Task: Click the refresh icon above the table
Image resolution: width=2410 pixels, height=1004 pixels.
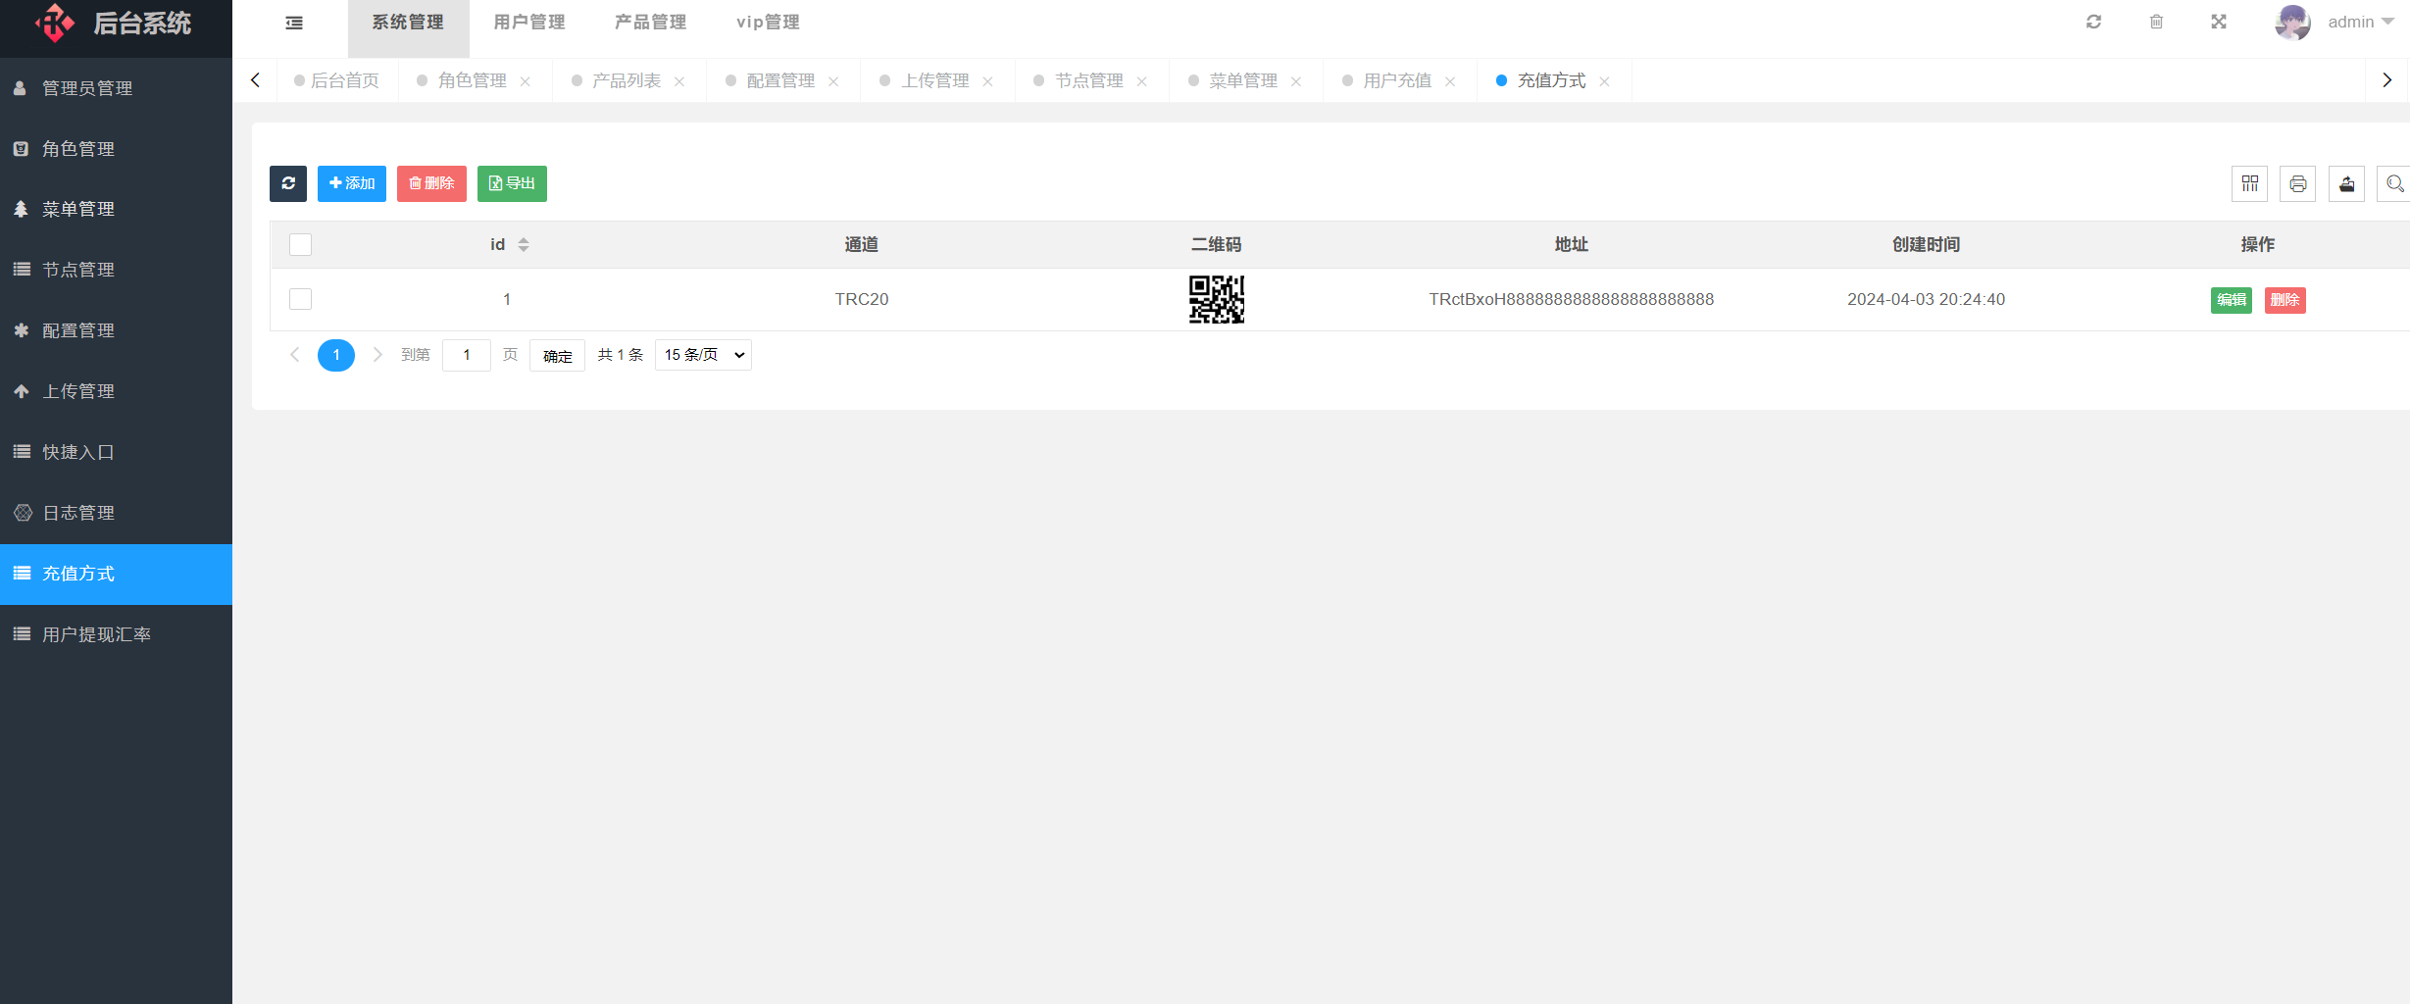Action: tap(288, 183)
